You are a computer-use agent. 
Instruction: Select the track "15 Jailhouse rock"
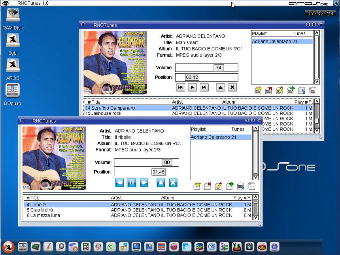(x=104, y=113)
